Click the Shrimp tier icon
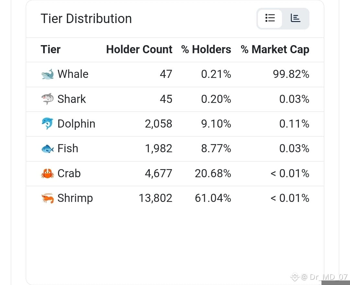The width and height of the screenshot is (350, 285). click(x=48, y=198)
